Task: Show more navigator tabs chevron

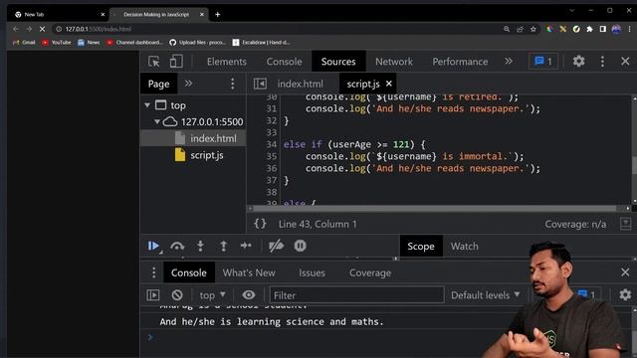Action: [x=188, y=84]
